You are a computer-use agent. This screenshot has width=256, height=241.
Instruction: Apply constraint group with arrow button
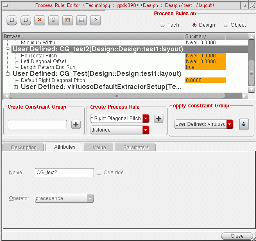click(244, 124)
